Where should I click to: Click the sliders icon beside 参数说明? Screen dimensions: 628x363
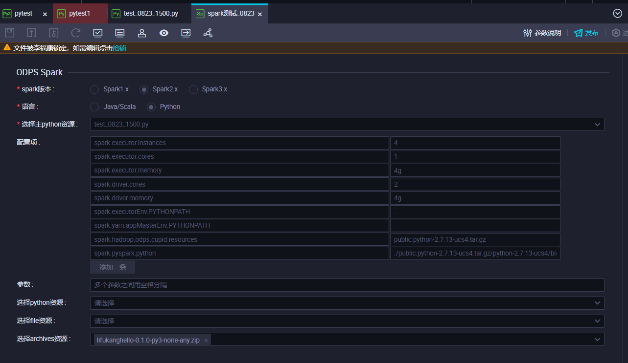click(x=528, y=33)
